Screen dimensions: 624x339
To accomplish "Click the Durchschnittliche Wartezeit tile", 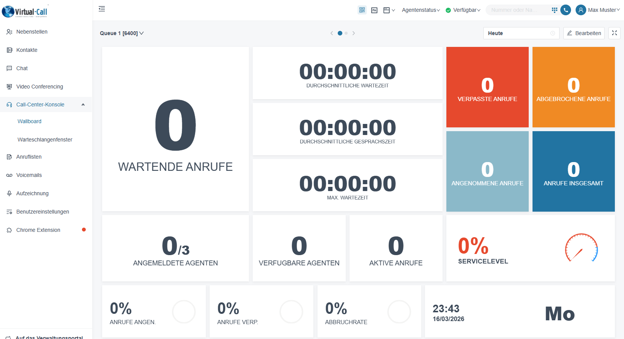I will pos(347,73).
